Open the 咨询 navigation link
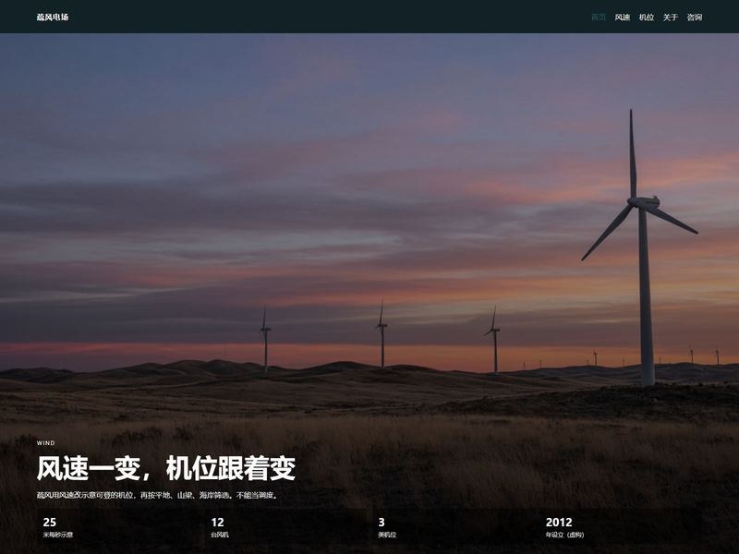Viewport: 739px width, 554px height. click(695, 18)
